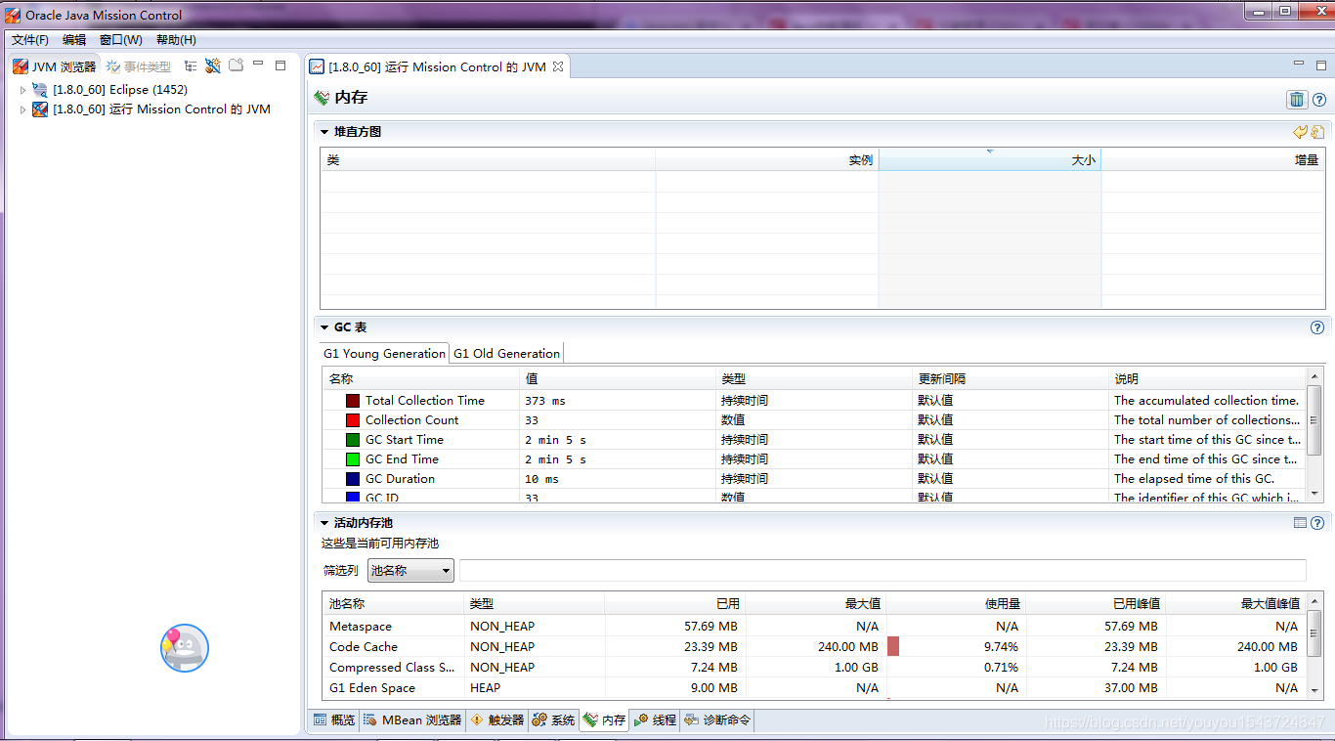
Task: Switch to the 触发器 bottom tab
Action: point(497,720)
